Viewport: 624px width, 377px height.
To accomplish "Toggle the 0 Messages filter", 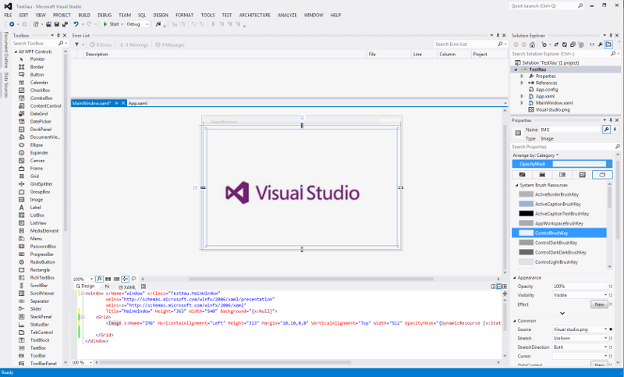I will coord(170,45).
